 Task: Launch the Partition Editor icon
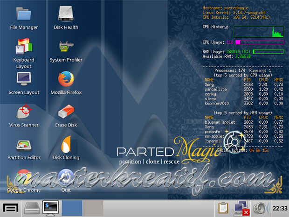(x=24, y=146)
